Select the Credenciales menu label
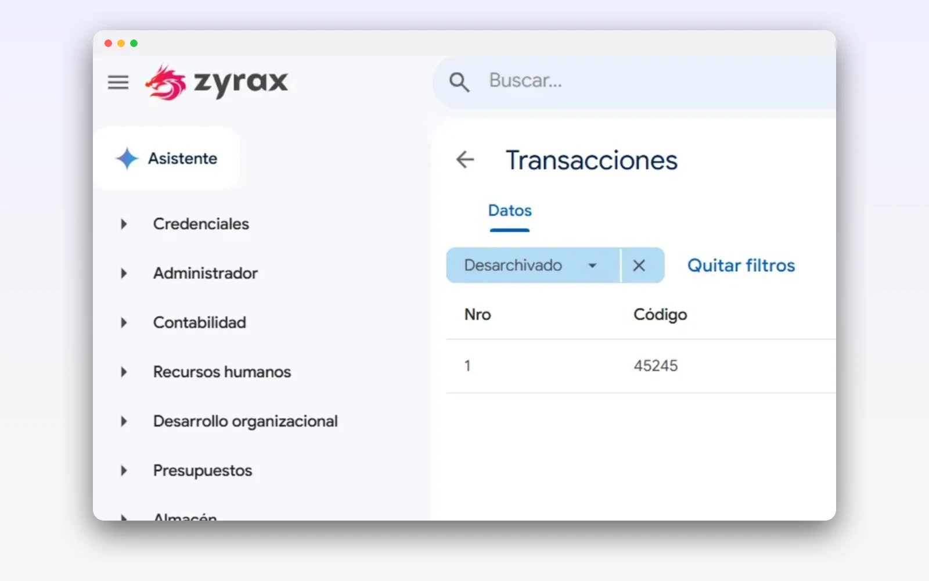Viewport: 929px width, 581px height. [201, 224]
